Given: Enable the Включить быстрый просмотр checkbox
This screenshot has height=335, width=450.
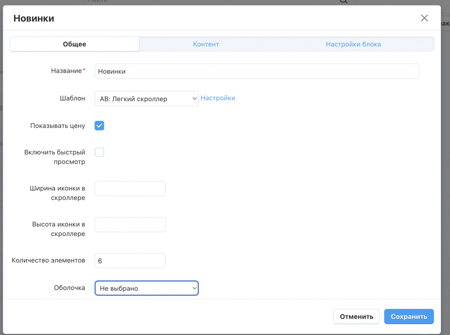Looking at the screenshot, I should tap(99, 152).
